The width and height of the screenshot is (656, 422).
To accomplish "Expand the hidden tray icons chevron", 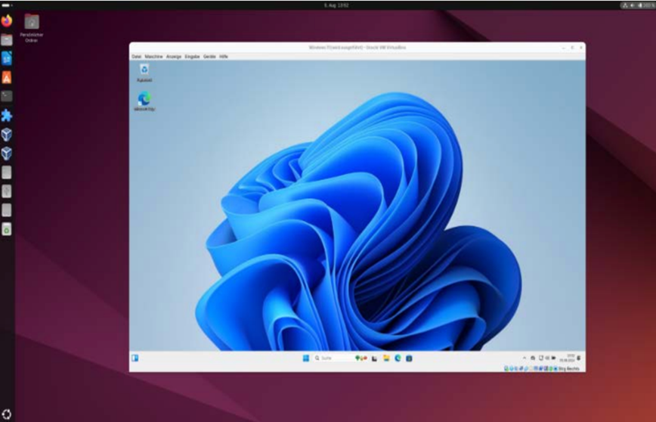I will [x=524, y=358].
